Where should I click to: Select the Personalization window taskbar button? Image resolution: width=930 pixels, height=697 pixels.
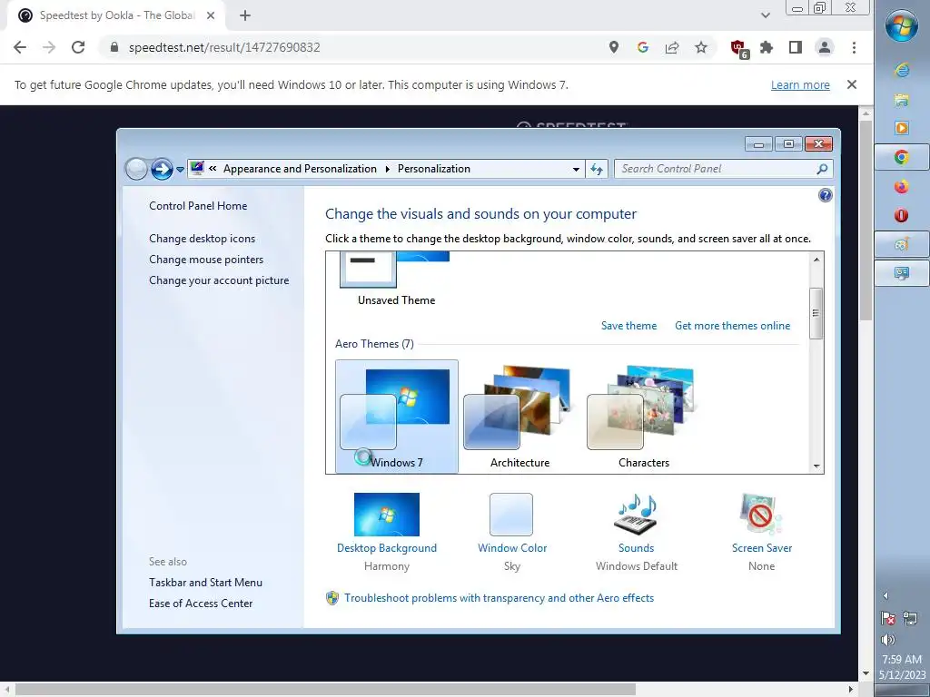[902, 273]
